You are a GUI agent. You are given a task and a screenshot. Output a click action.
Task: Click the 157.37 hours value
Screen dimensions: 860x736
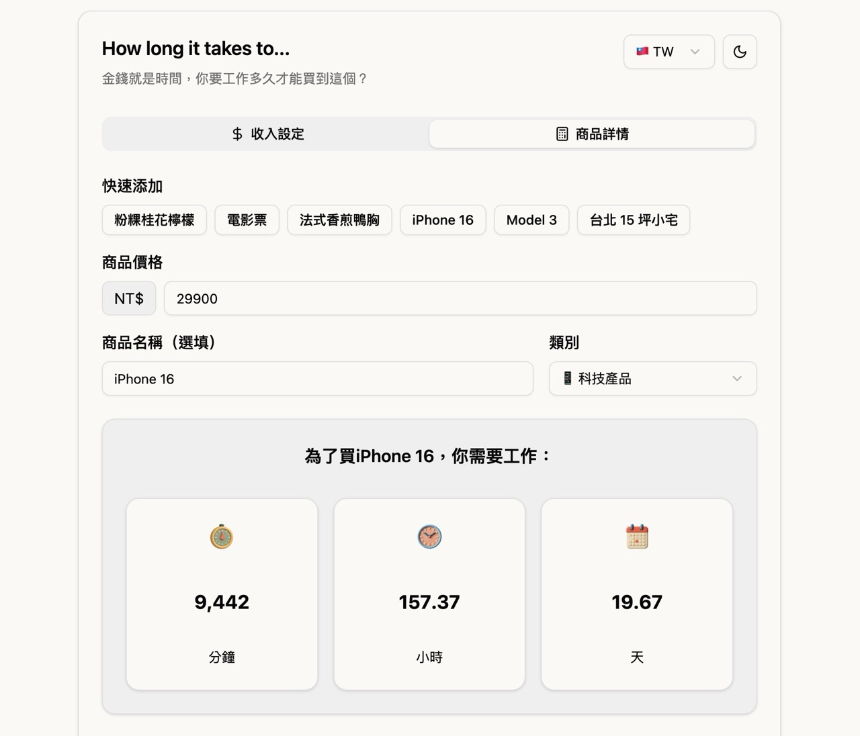click(x=429, y=602)
